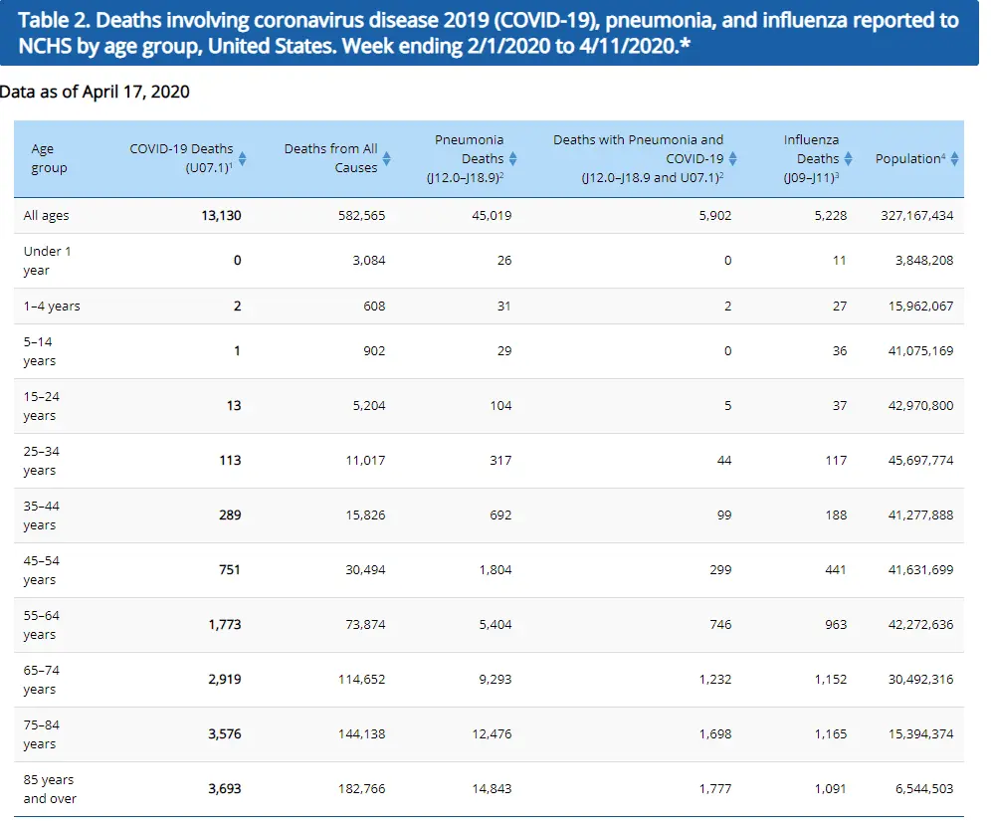Click the Table 2 title banner
Screen dimensions: 991x823
pos(490,34)
